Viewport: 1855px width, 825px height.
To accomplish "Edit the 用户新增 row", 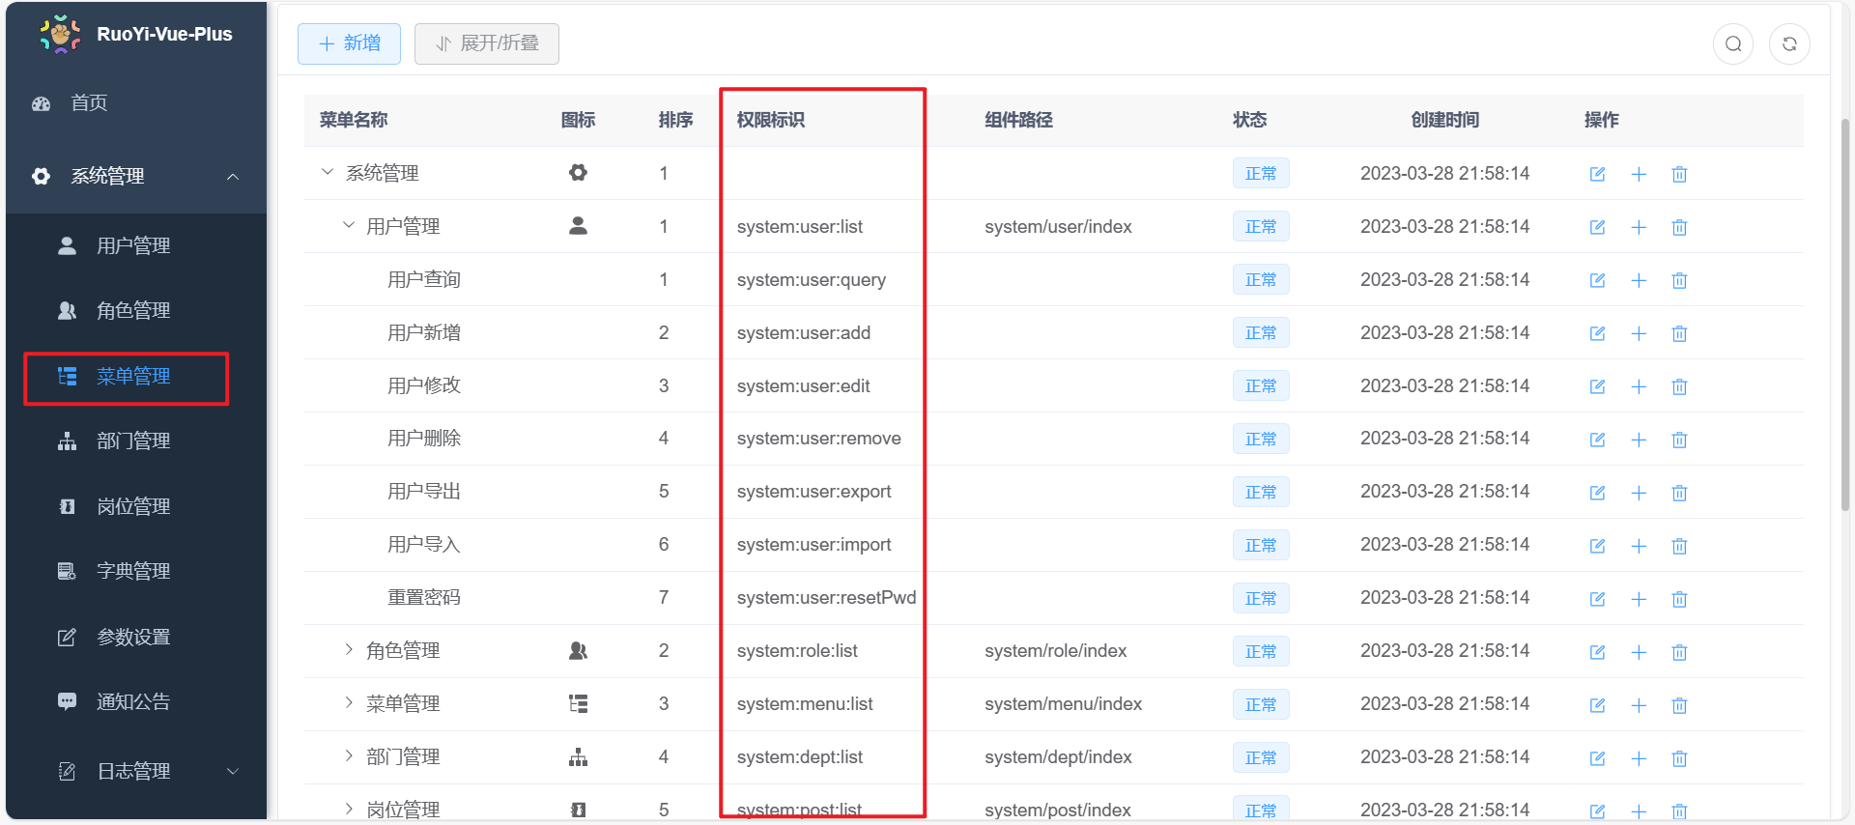I will [1597, 333].
